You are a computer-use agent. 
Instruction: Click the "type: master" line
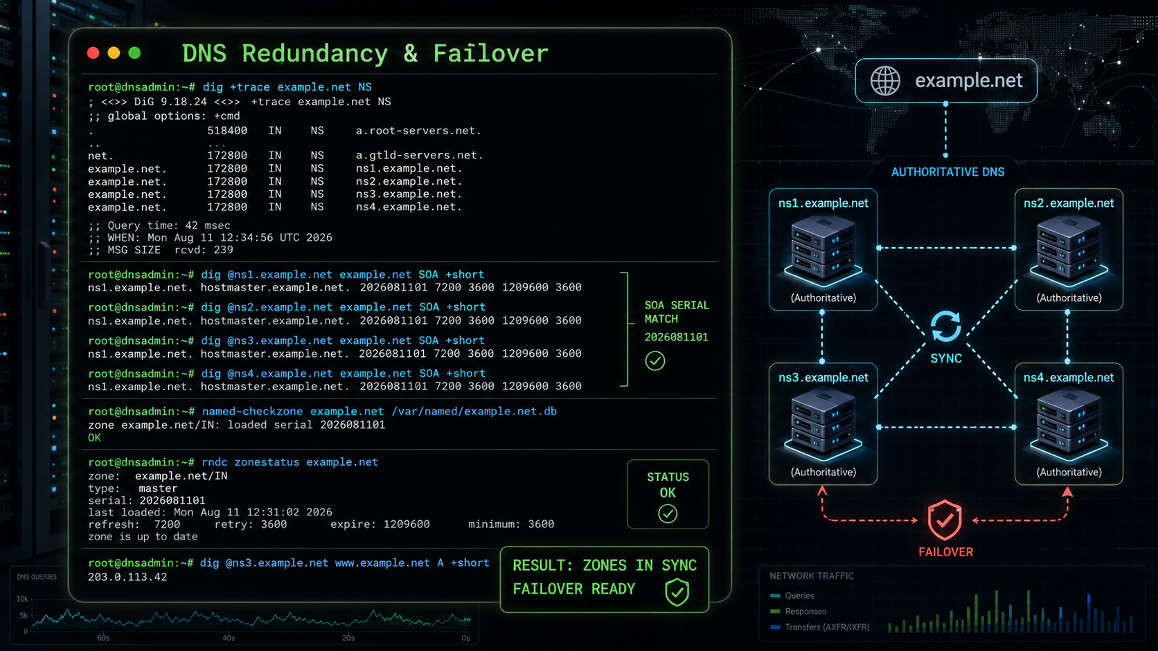click(133, 488)
